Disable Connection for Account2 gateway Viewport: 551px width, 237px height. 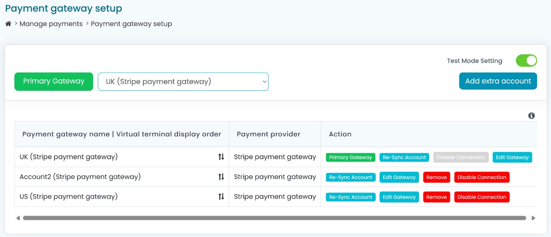[482, 177]
